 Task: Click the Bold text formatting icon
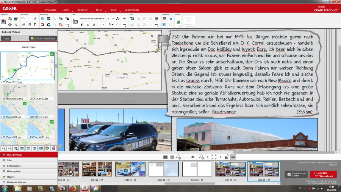point(81,25)
